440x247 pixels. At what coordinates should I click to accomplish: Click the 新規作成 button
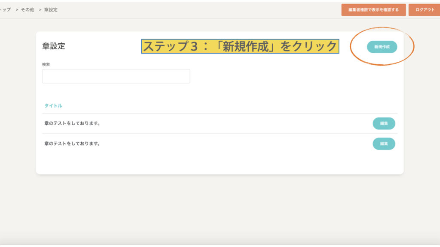[x=382, y=47]
